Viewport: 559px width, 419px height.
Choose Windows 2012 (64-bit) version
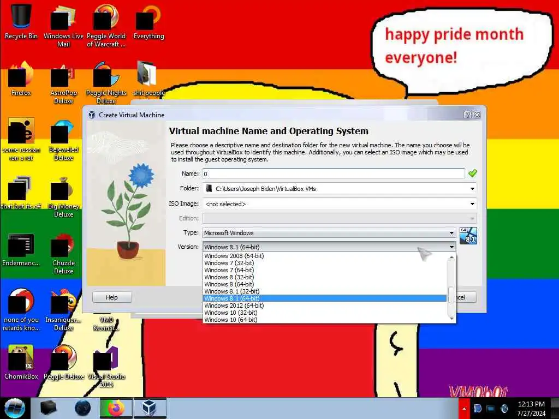click(325, 306)
